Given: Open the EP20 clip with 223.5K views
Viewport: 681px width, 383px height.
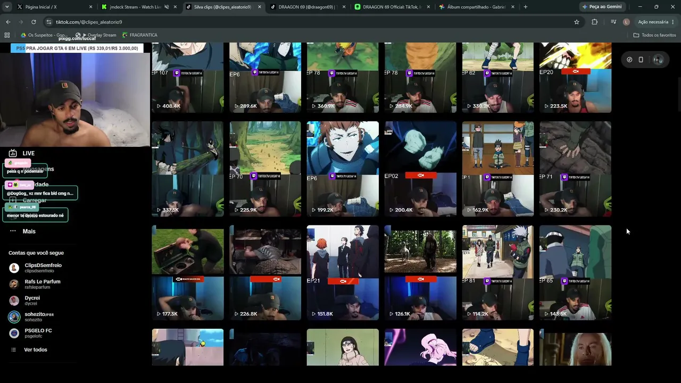Looking at the screenshot, I should click(x=576, y=78).
